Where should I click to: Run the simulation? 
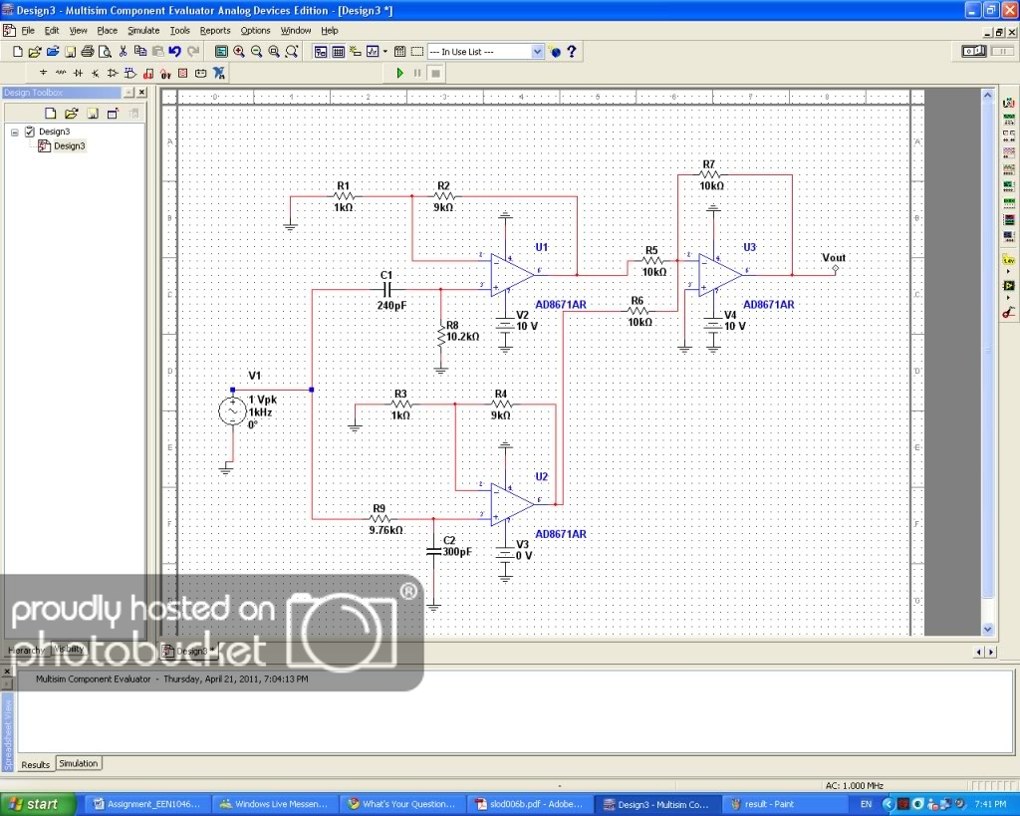point(400,73)
